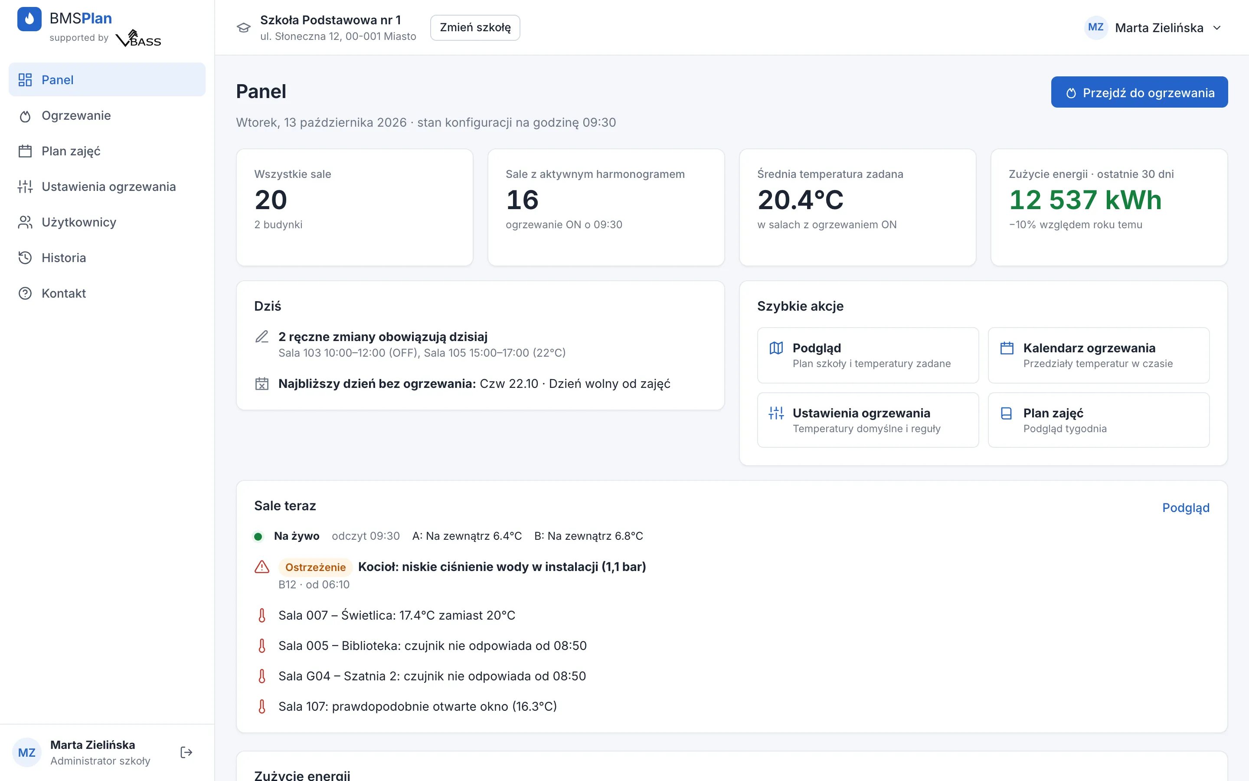Click the pencil icon beside ręczne zmiany
1249x781 pixels.
click(x=262, y=337)
